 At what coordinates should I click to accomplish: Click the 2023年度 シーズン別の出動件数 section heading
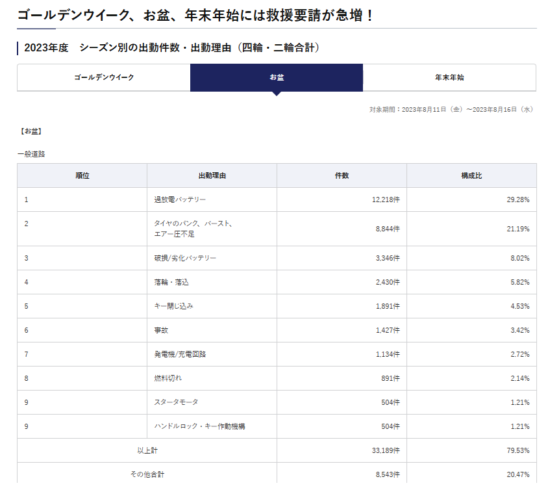[171, 48]
